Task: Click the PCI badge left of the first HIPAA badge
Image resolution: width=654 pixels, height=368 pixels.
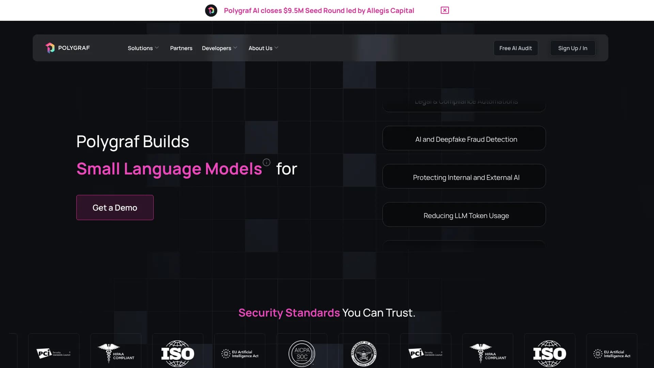Action: [x=54, y=353]
